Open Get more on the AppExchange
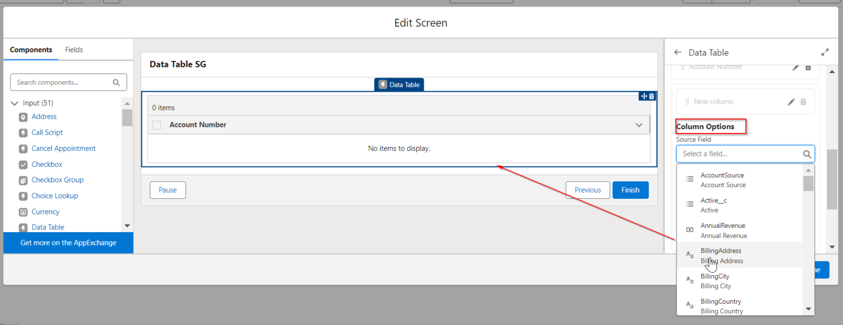The width and height of the screenshot is (843, 325). pos(68,243)
